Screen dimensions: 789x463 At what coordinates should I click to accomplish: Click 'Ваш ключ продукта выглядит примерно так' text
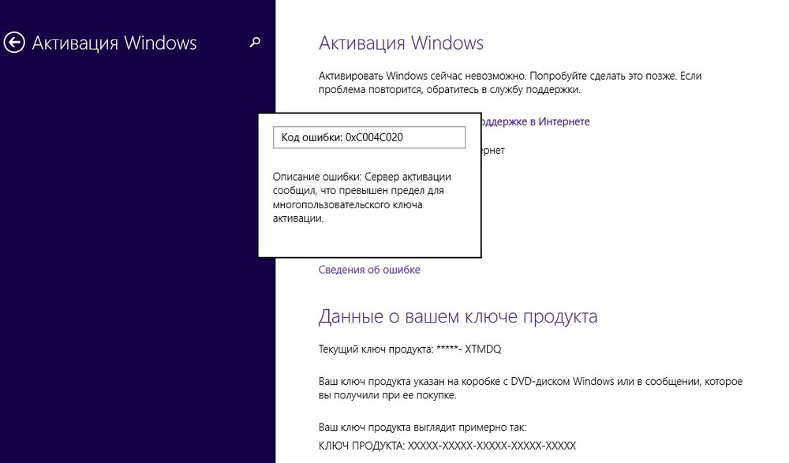click(x=422, y=428)
